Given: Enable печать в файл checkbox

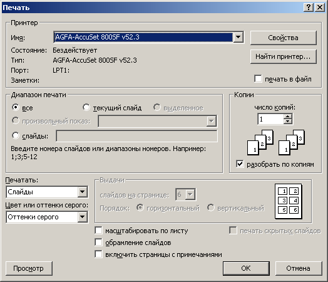Looking at the screenshot, I should [258, 79].
